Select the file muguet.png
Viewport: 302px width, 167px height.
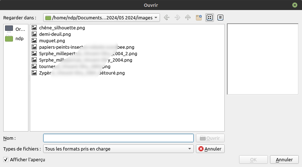coord(52,40)
